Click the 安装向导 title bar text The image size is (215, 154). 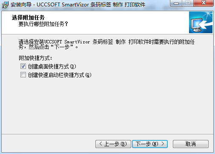[21, 5]
